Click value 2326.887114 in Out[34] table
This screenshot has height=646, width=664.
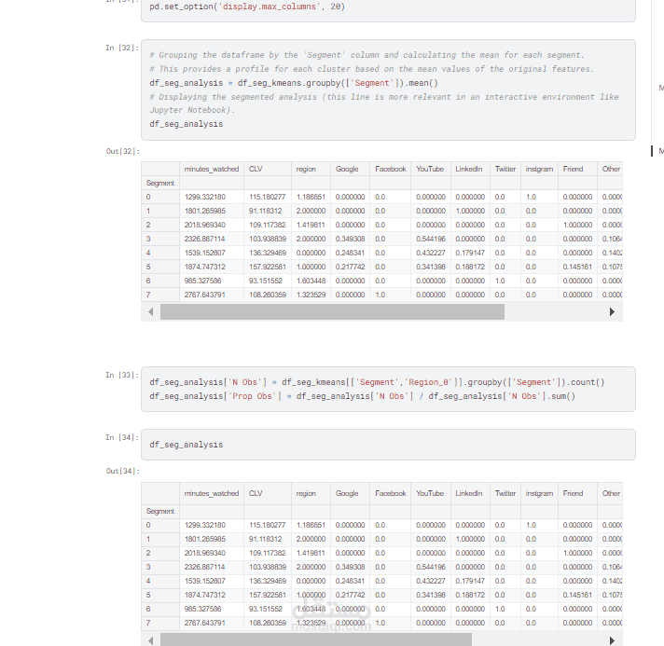point(205,567)
